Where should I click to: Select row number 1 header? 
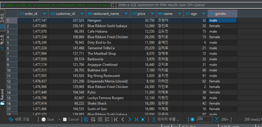coord(12,21)
